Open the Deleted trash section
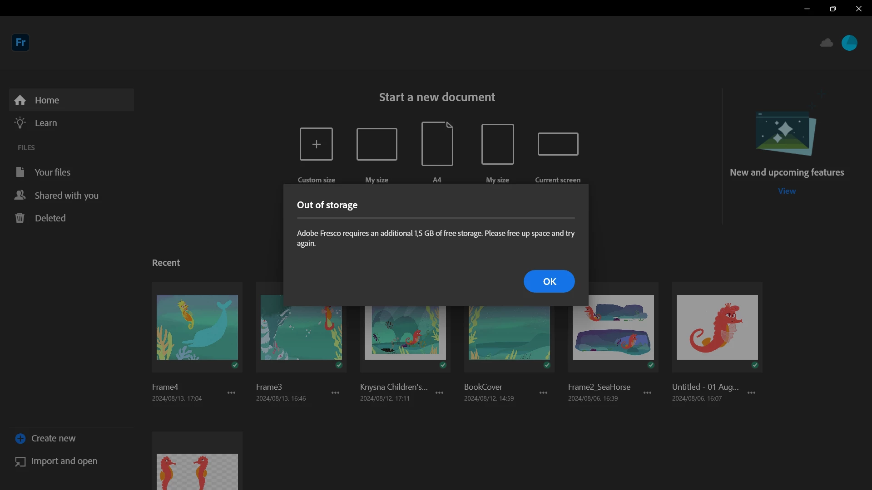Image resolution: width=872 pixels, height=490 pixels. (50, 218)
